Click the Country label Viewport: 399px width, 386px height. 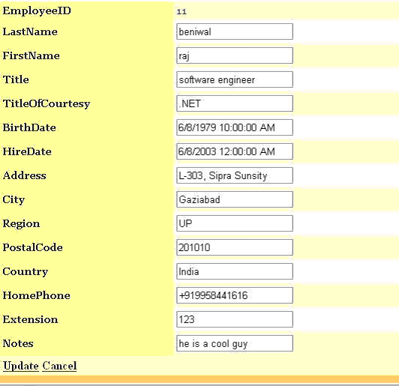click(25, 272)
